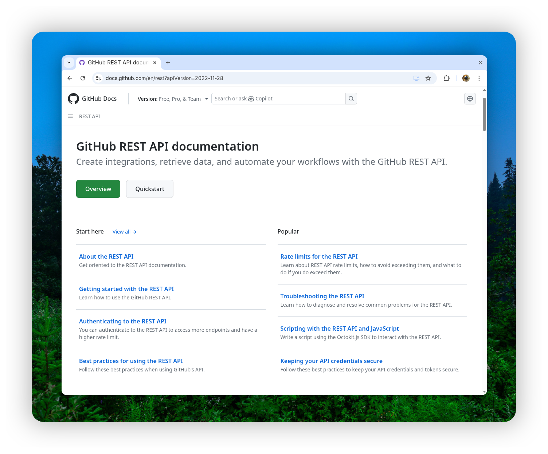Open the tab search dropdown arrow

69,63
